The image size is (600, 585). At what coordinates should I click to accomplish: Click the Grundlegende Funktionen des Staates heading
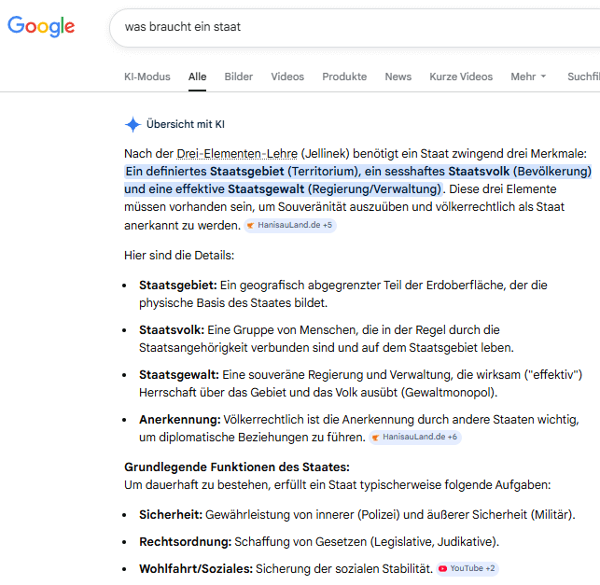click(237, 467)
